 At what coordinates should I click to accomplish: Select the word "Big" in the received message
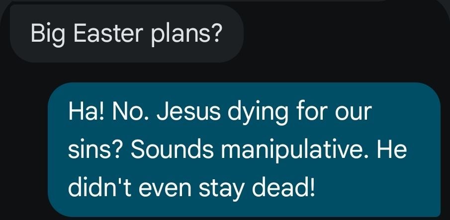tap(48, 35)
